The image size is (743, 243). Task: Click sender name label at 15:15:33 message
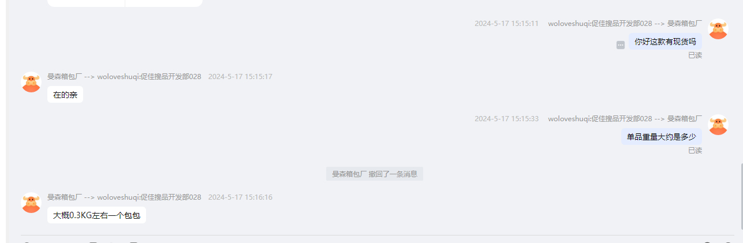(x=625, y=119)
